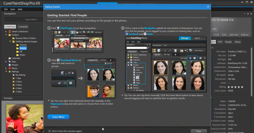Click the red Places pin icon
Screen dimensions: 254x133
pos(10,68)
